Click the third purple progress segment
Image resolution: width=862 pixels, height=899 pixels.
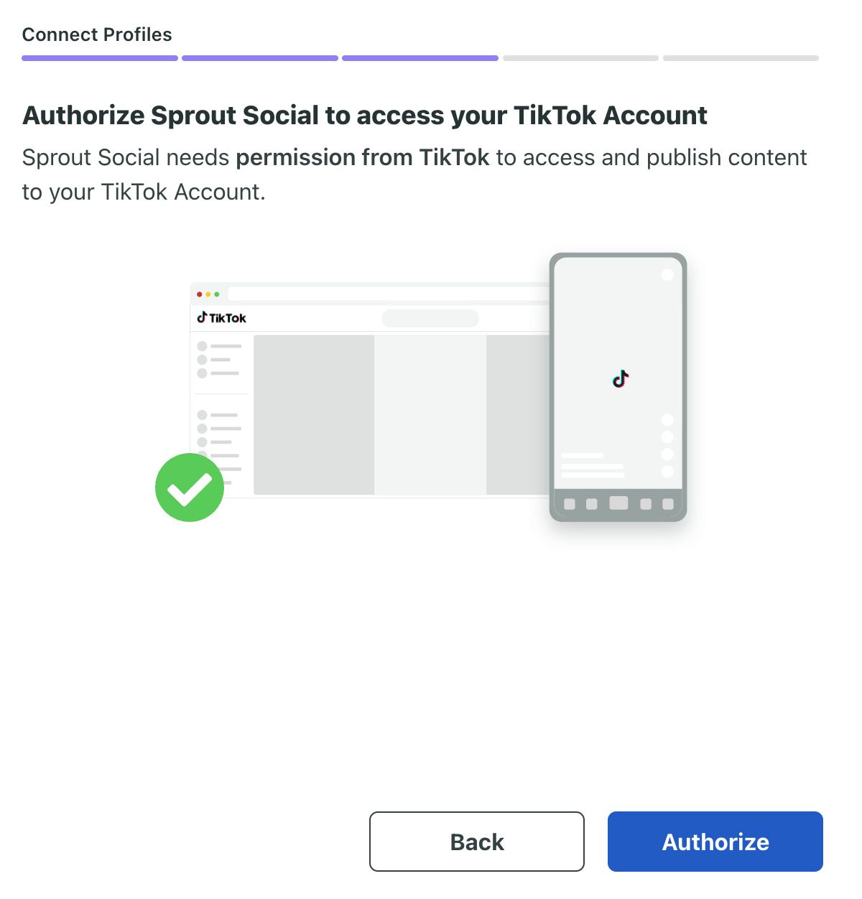[x=420, y=57]
